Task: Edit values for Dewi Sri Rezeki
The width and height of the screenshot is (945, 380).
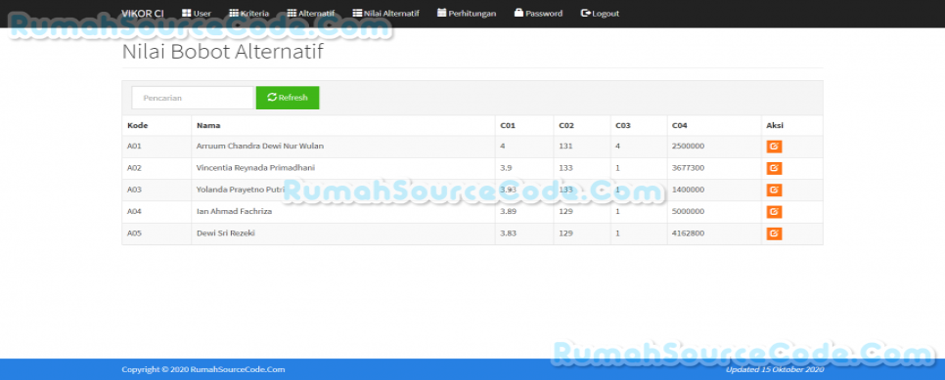Action: 774,233
